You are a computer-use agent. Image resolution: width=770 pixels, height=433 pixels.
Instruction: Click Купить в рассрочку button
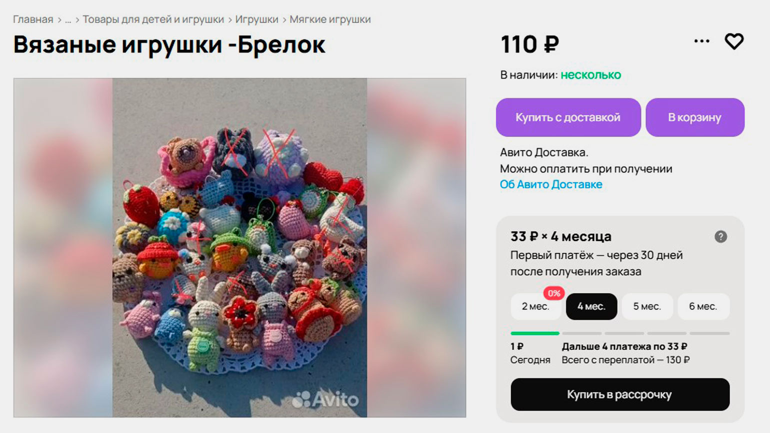[x=620, y=394]
